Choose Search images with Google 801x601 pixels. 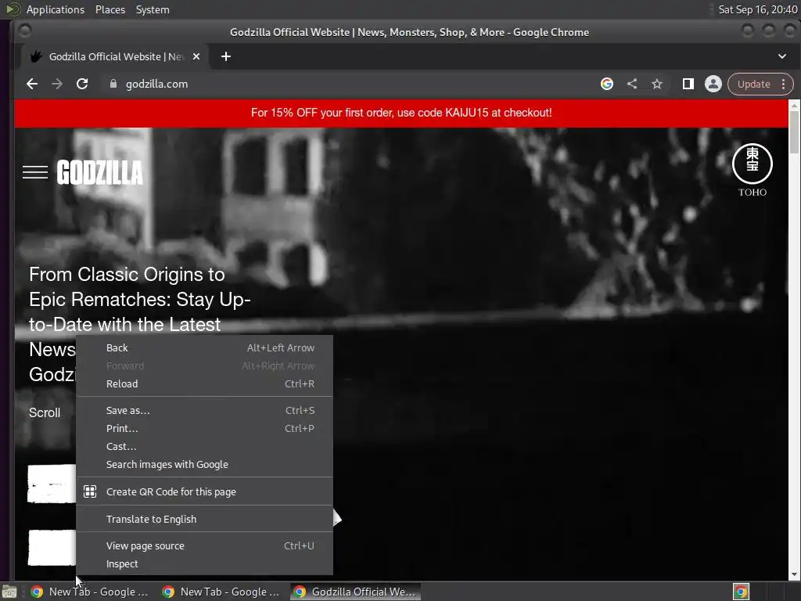(x=204, y=465)
